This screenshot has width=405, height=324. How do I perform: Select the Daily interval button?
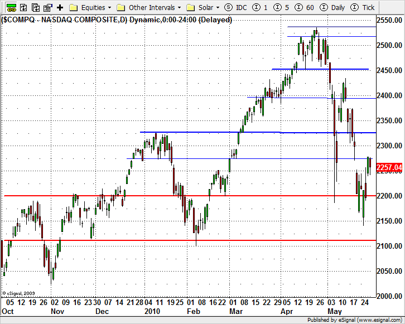[332, 7]
